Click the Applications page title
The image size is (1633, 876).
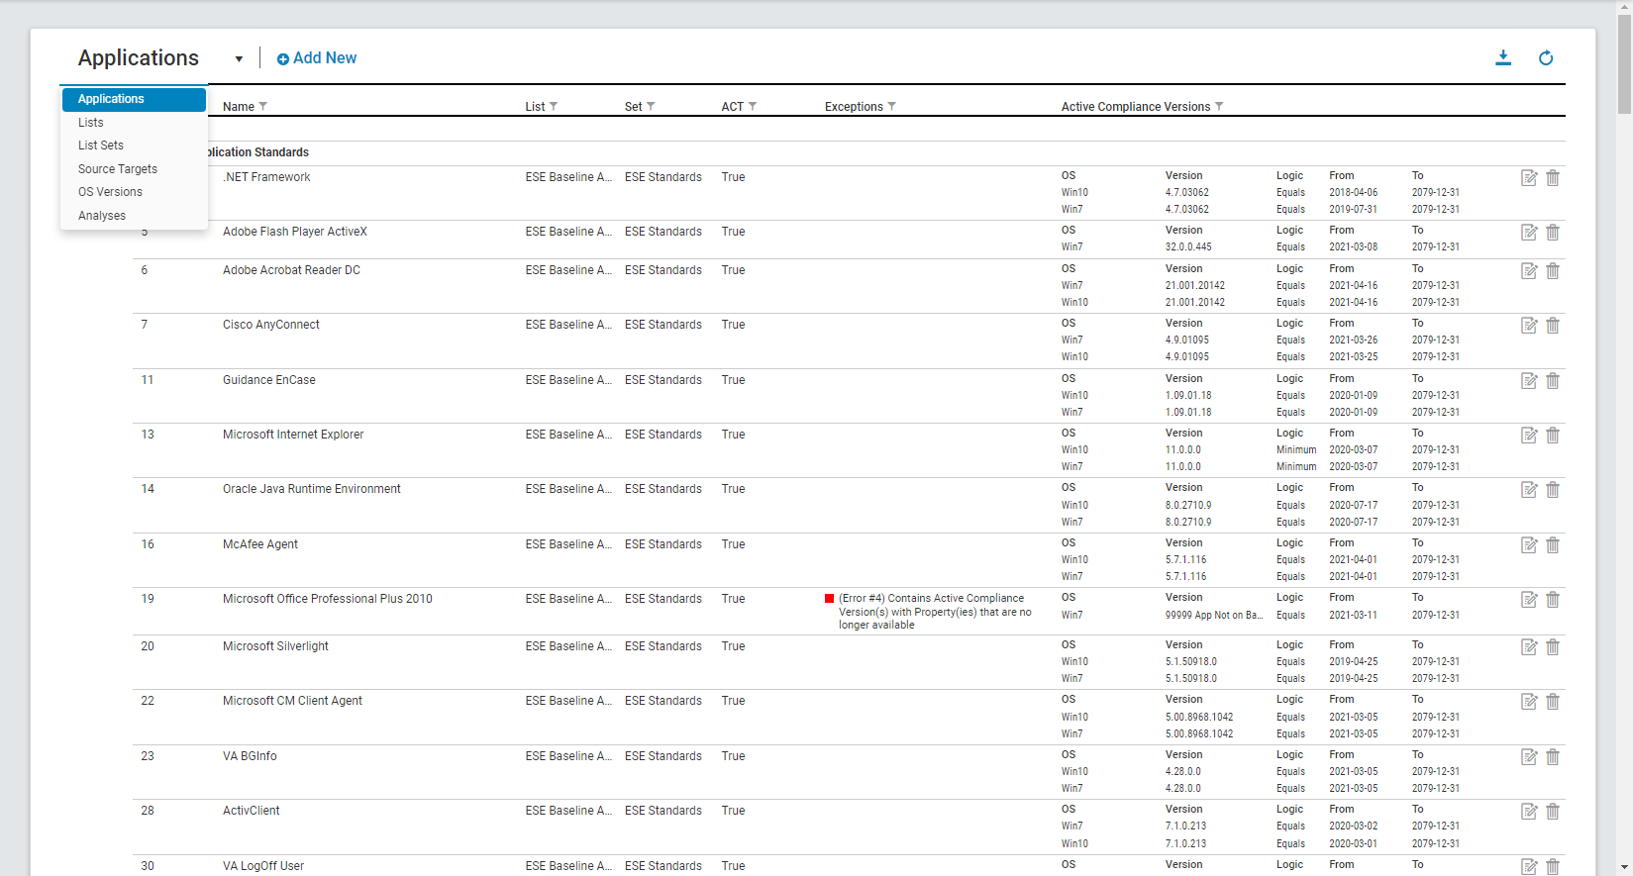pyautogui.click(x=139, y=58)
